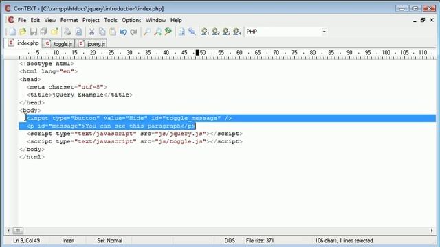Click the Save All files icon

[44, 32]
